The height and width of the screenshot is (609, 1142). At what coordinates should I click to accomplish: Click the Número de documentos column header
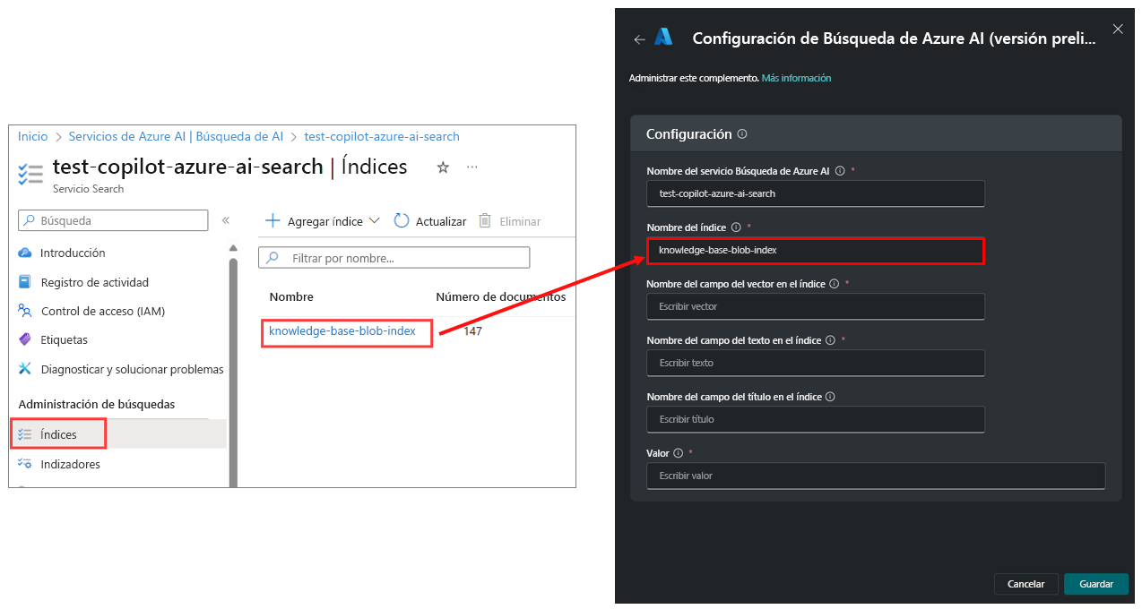501,296
